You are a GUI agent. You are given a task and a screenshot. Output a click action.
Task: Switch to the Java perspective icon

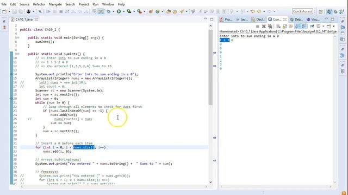pos(329,11)
